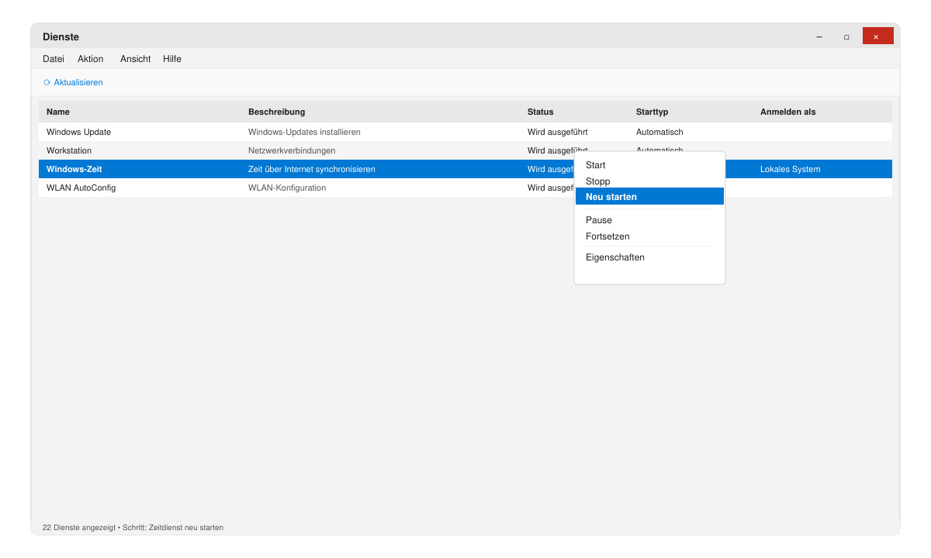Open the Aktion menu

coord(90,59)
